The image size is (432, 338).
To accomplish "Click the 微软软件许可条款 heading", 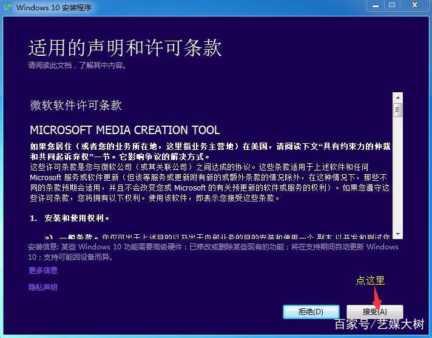I will 76,105.
